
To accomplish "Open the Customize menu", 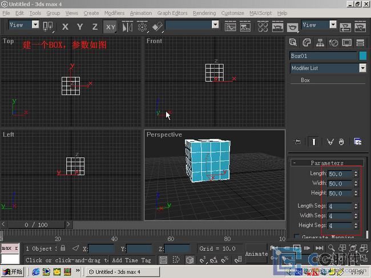I will 232,13.
